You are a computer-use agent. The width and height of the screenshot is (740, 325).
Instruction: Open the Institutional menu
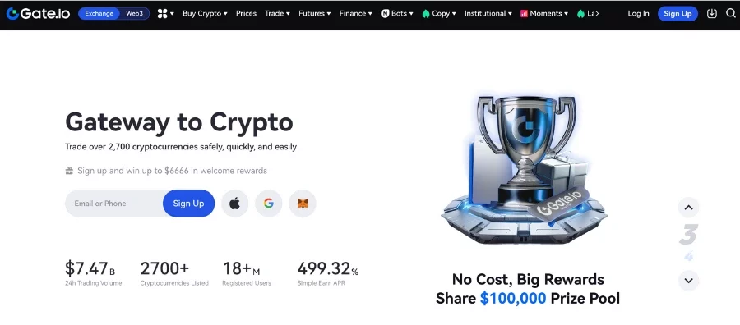(488, 14)
